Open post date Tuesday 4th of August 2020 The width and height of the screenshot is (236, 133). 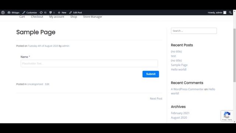point(43,46)
